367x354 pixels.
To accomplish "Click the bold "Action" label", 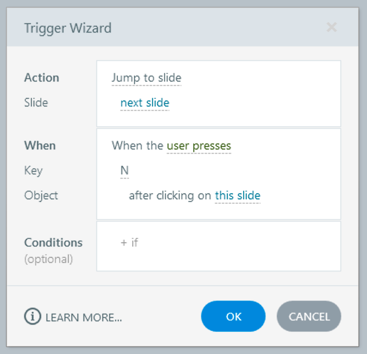I will click(x=42, y=78).
